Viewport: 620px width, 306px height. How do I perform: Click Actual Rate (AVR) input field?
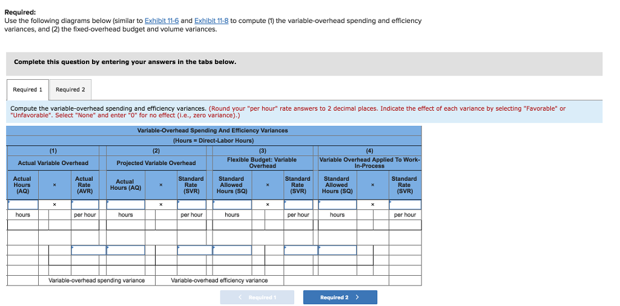pos(85,204)
